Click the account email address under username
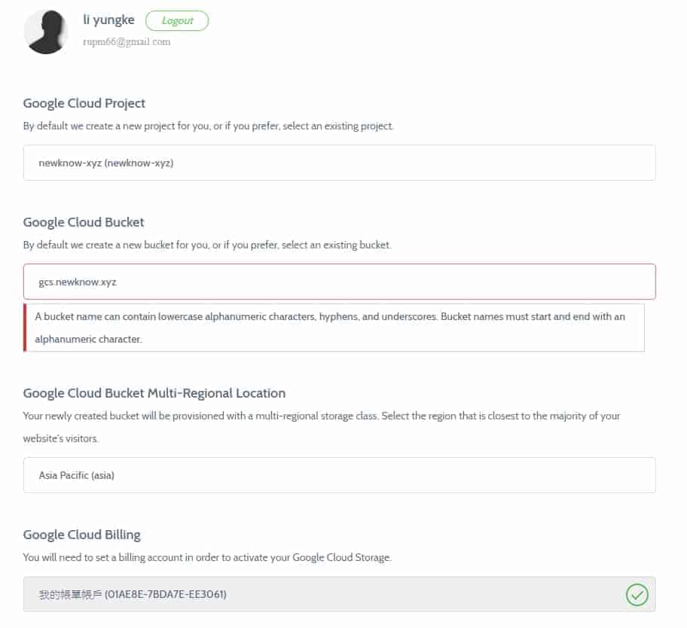Screen dimensions: 687x628 pyautogui.click(x=127, y=41)
